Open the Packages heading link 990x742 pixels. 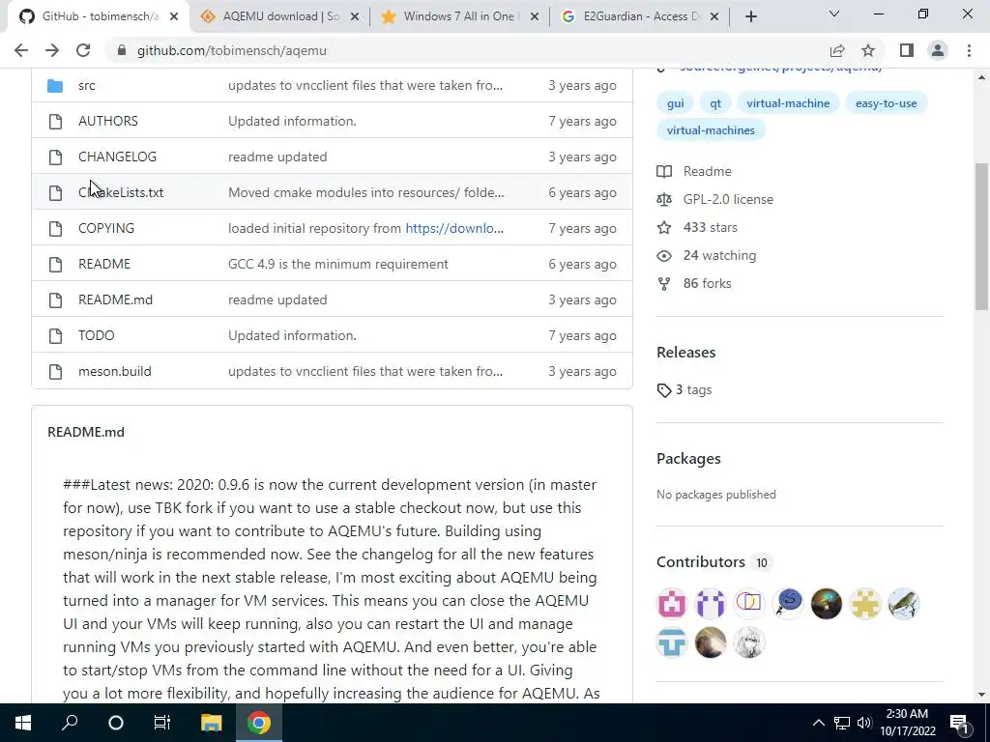coord(688,459)
